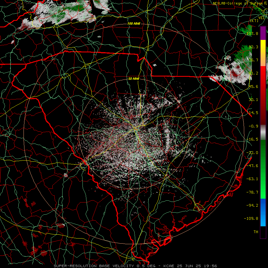
Task: Click the gray near-zero color bar segment
Action: [x=263, y=133]
